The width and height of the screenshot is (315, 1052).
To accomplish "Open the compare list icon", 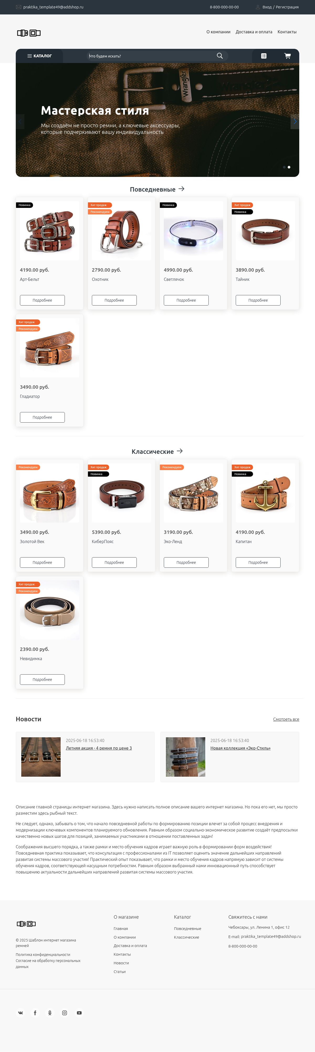I will (264, 56).
